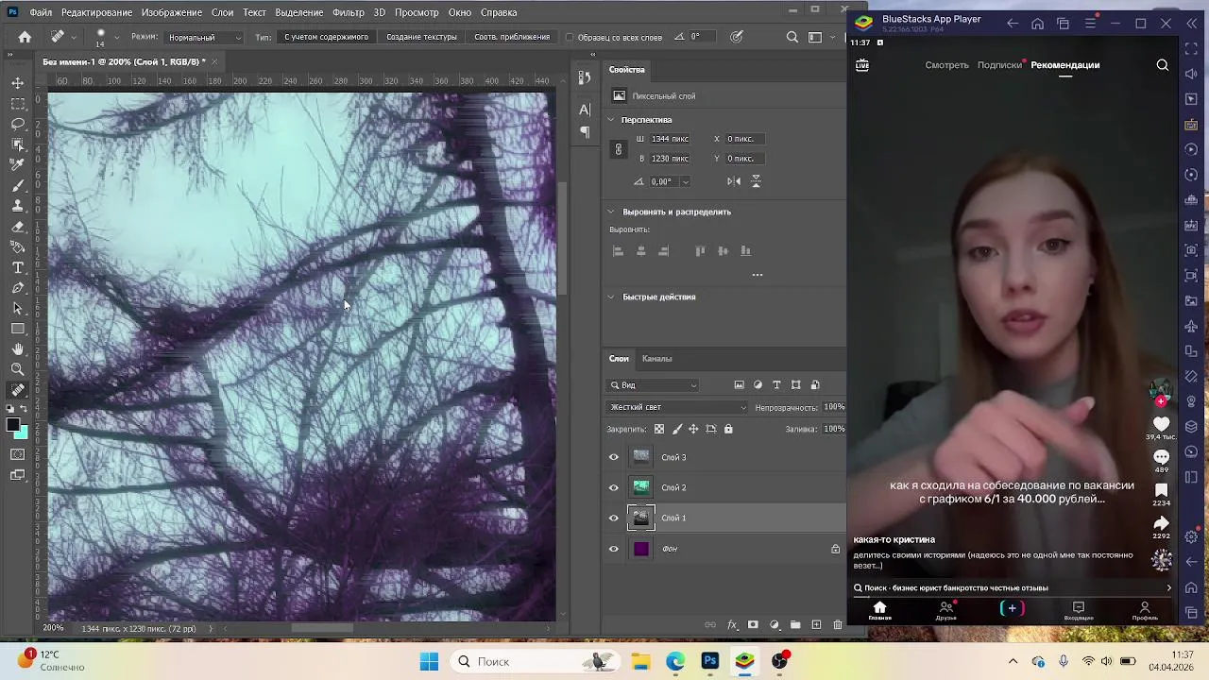
Task: Select the Clone Stamp tool
Action: coord(18,206)
